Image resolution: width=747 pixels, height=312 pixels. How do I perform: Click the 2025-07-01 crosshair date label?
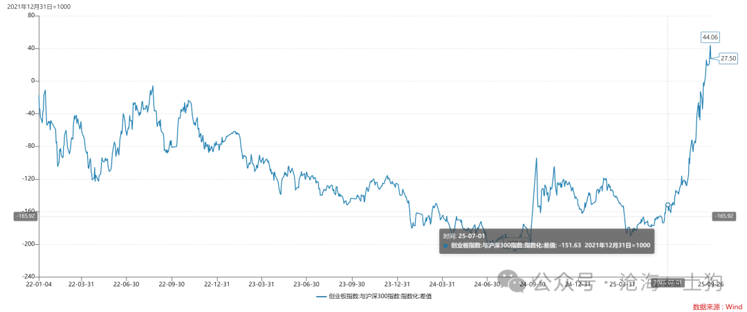point(668,282)
